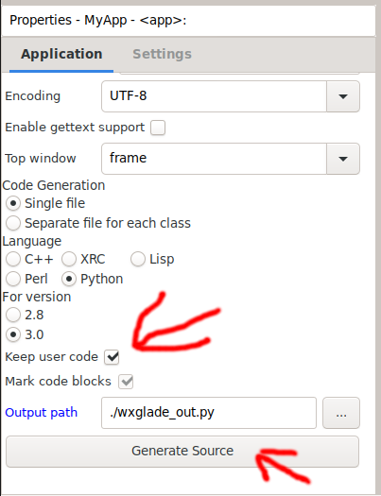Click the Output path text field
This screenshot has height=496, width=381.
pyautogui.click(x=209, y=413)
